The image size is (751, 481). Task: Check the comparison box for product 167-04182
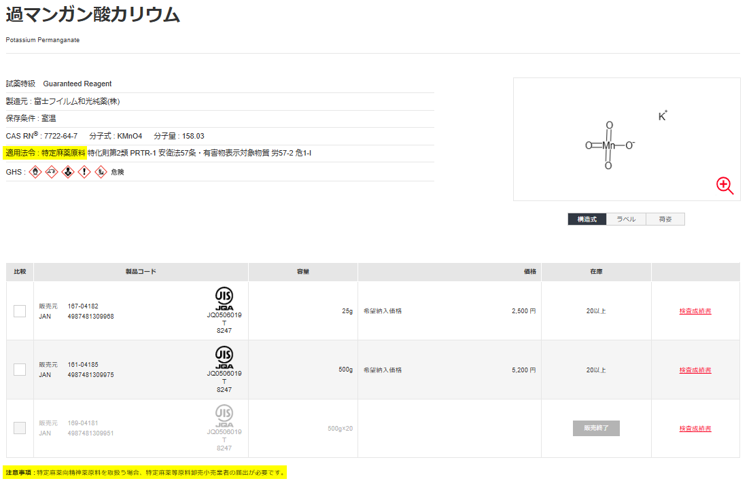tap(20, 310)
